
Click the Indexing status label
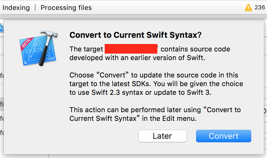coord(16,7)
